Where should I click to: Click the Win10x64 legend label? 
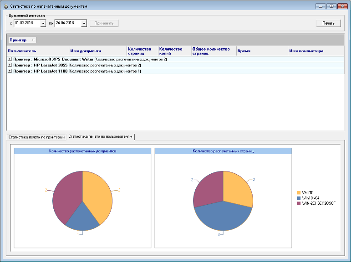(310, 198)
